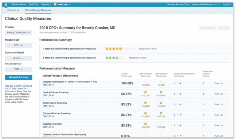Click the orange check icon for Diabetes: Eye Exam
This screenshot has width=236, height=140.
pyautogui.click(x=145, y=124)
